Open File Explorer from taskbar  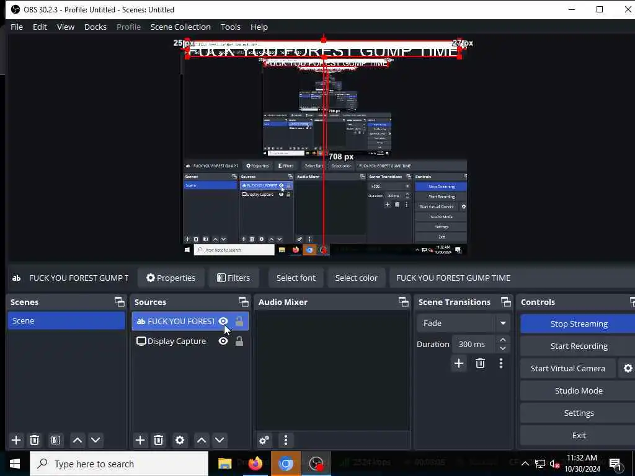[224, 464]
